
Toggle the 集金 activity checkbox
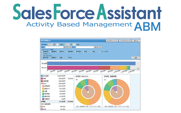[92, 52]
